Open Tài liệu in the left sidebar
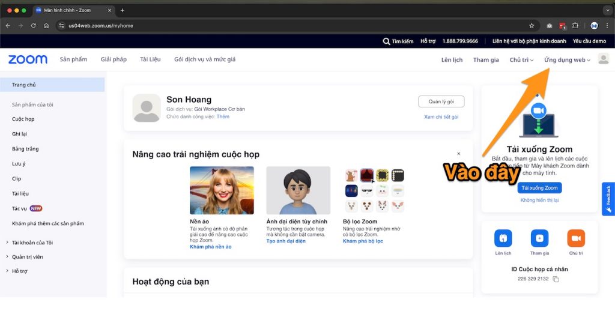The image size is (615, 317). [x=20, y=193]
